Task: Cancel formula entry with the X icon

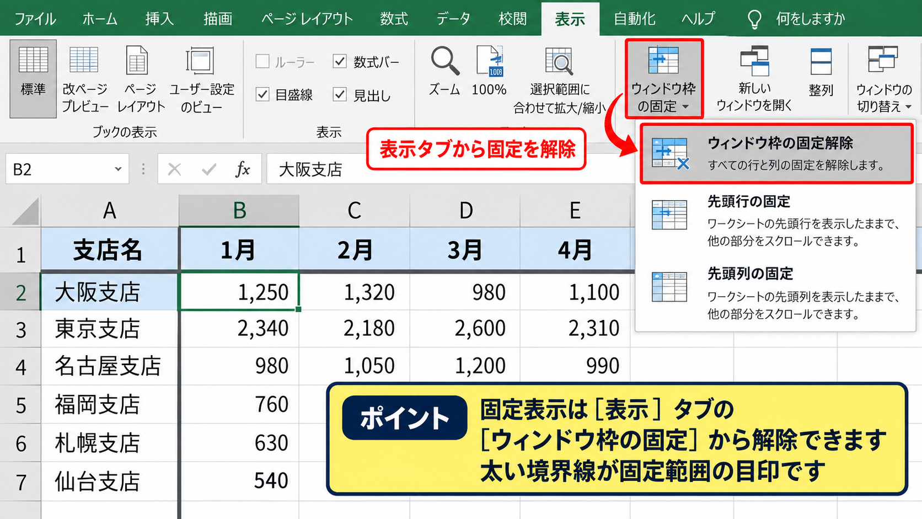Action: 174,169
